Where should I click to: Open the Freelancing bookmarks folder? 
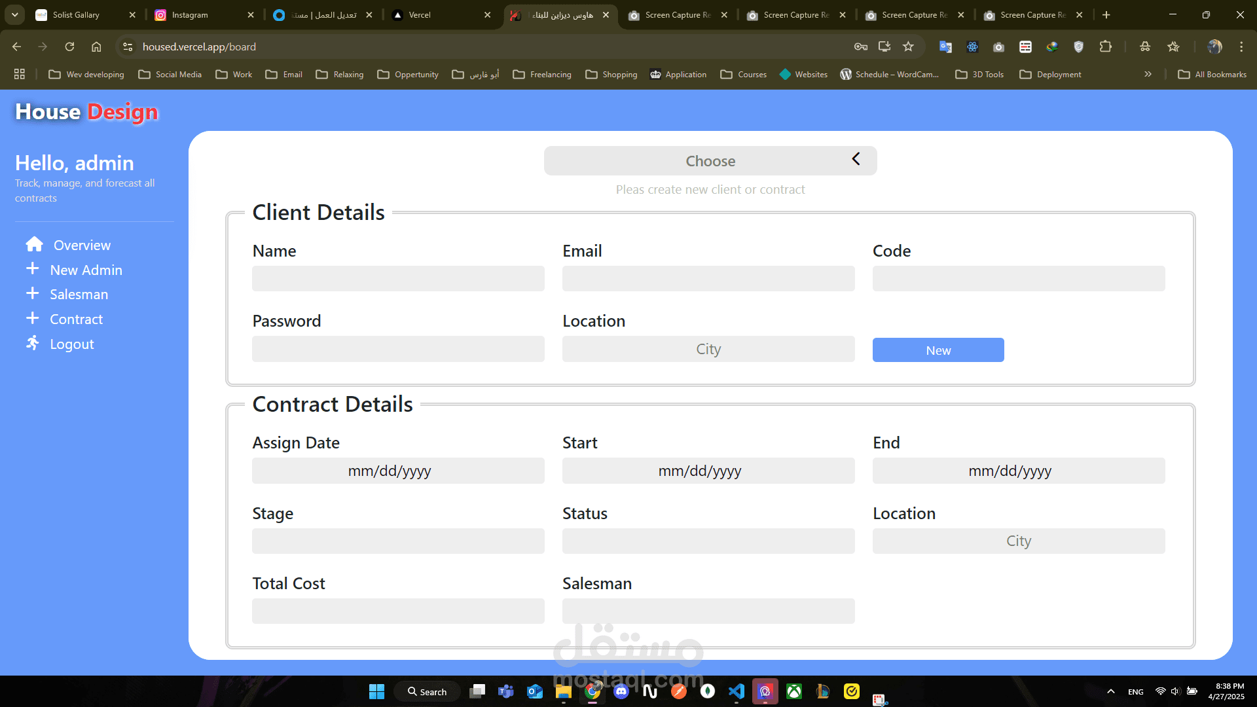542,75
